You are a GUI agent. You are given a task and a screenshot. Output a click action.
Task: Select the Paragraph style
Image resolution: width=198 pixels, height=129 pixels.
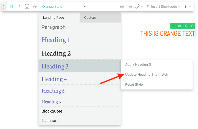tap(80, 27)
